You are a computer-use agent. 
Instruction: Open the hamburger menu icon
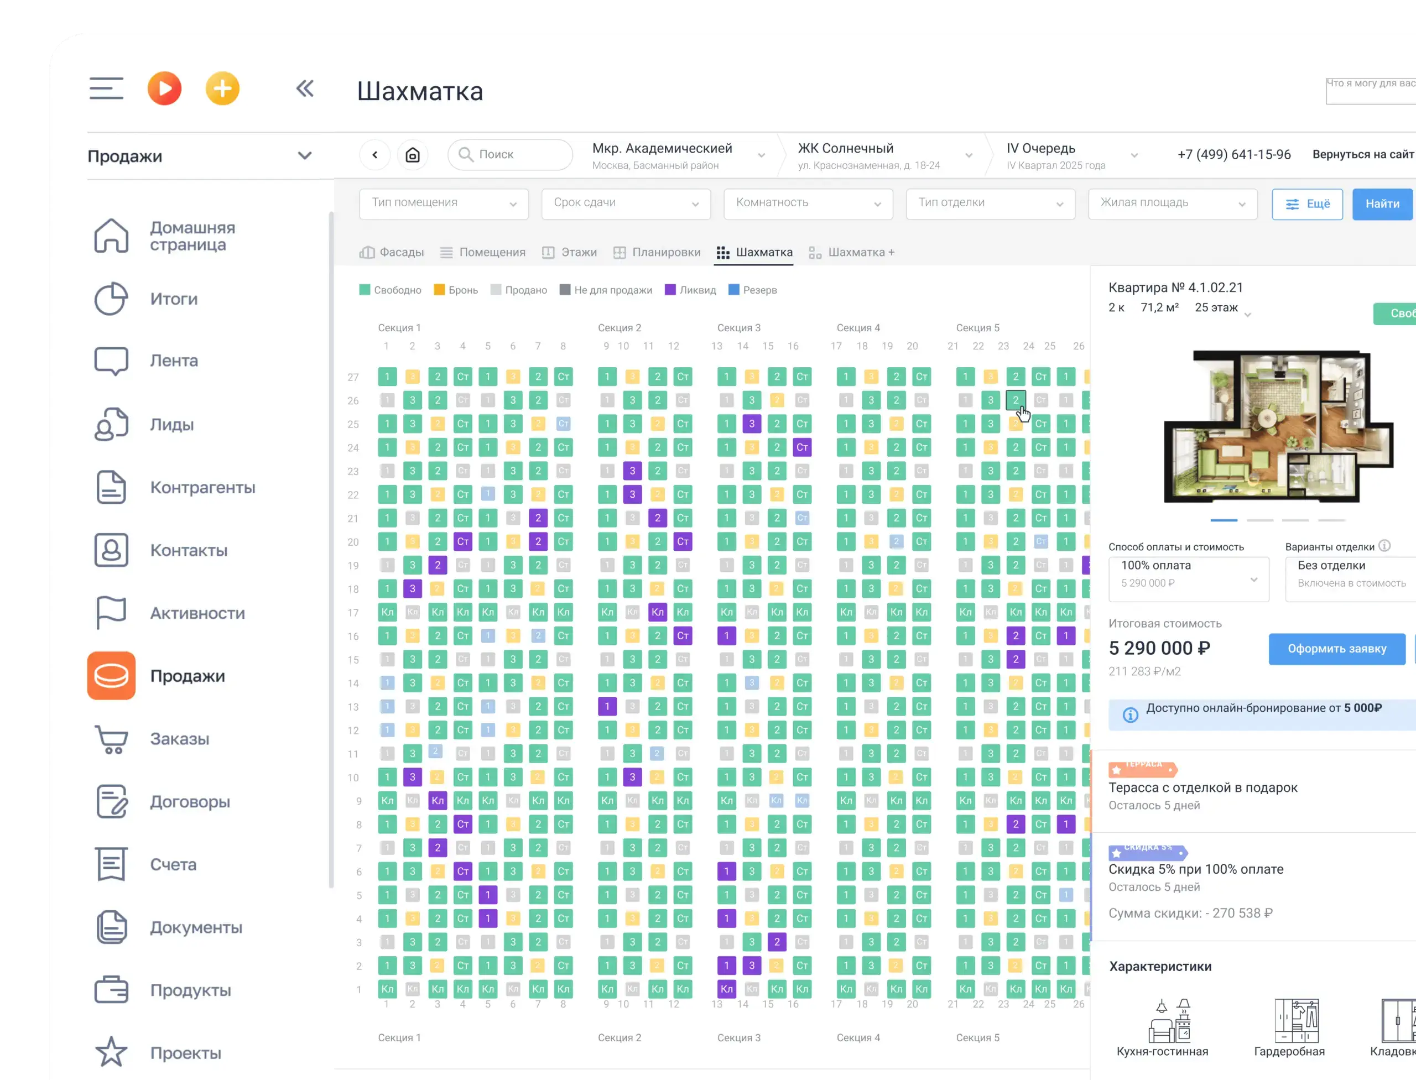106,88
